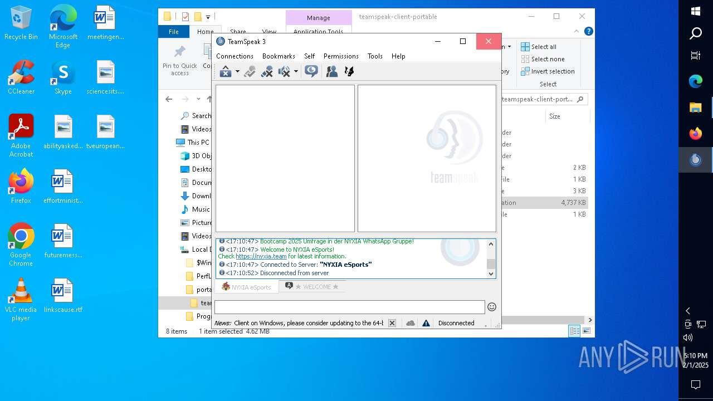Click the Disconnected status bar text
The image size is (713, 401).
pos(456,323)
